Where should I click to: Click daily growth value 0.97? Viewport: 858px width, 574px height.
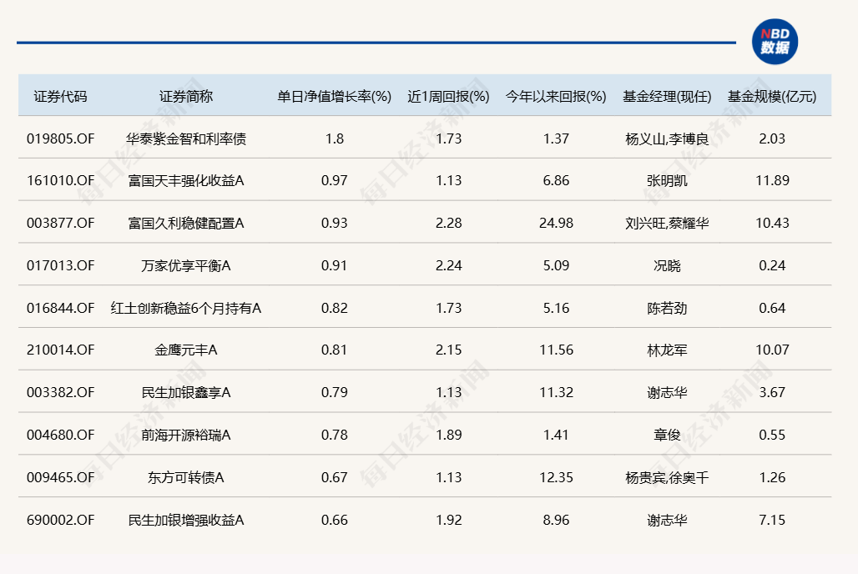click(335, 180)
